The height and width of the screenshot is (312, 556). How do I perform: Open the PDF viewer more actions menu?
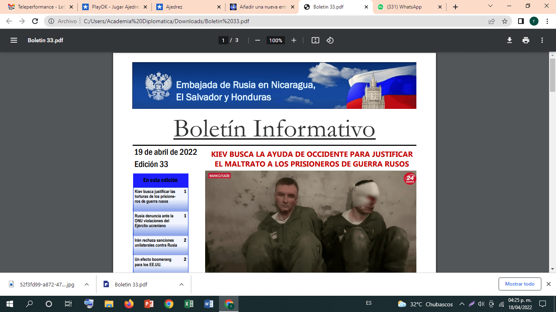pos(542,40)
